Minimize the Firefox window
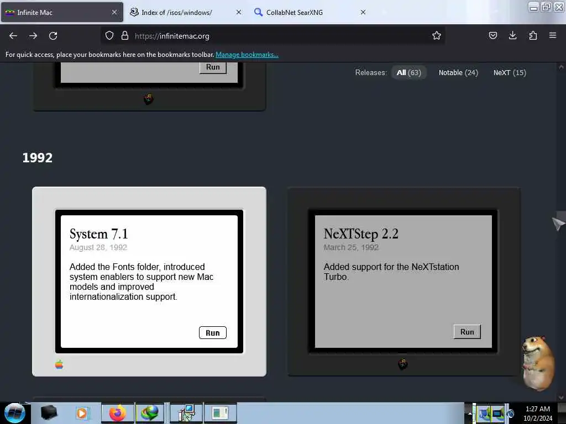 point(533,7)
